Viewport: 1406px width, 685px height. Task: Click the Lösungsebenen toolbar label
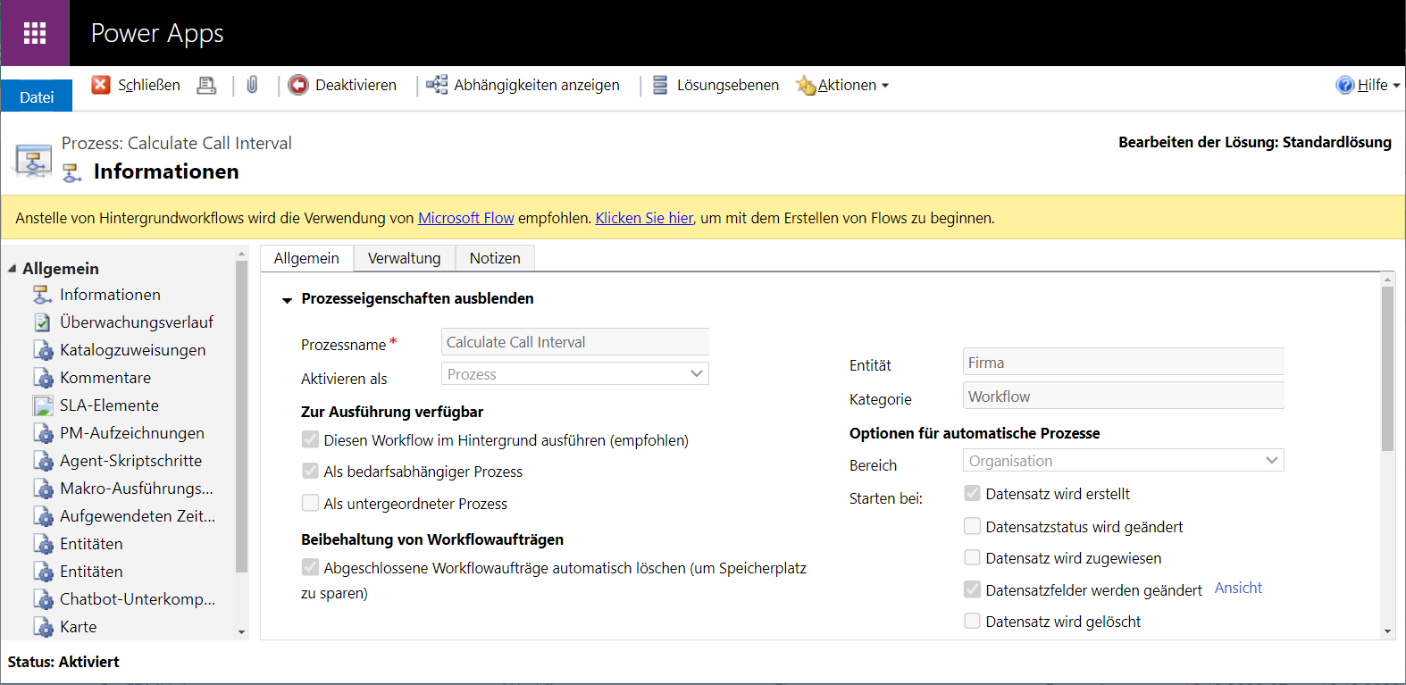[728, 85]
